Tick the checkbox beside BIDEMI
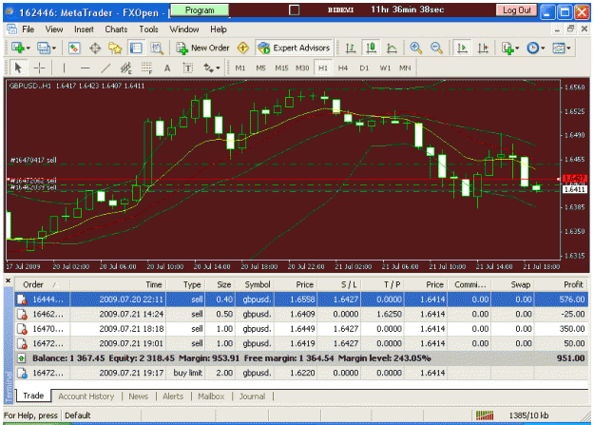The height and width of the screenshot is (425, 594). [x=294, y=10]
